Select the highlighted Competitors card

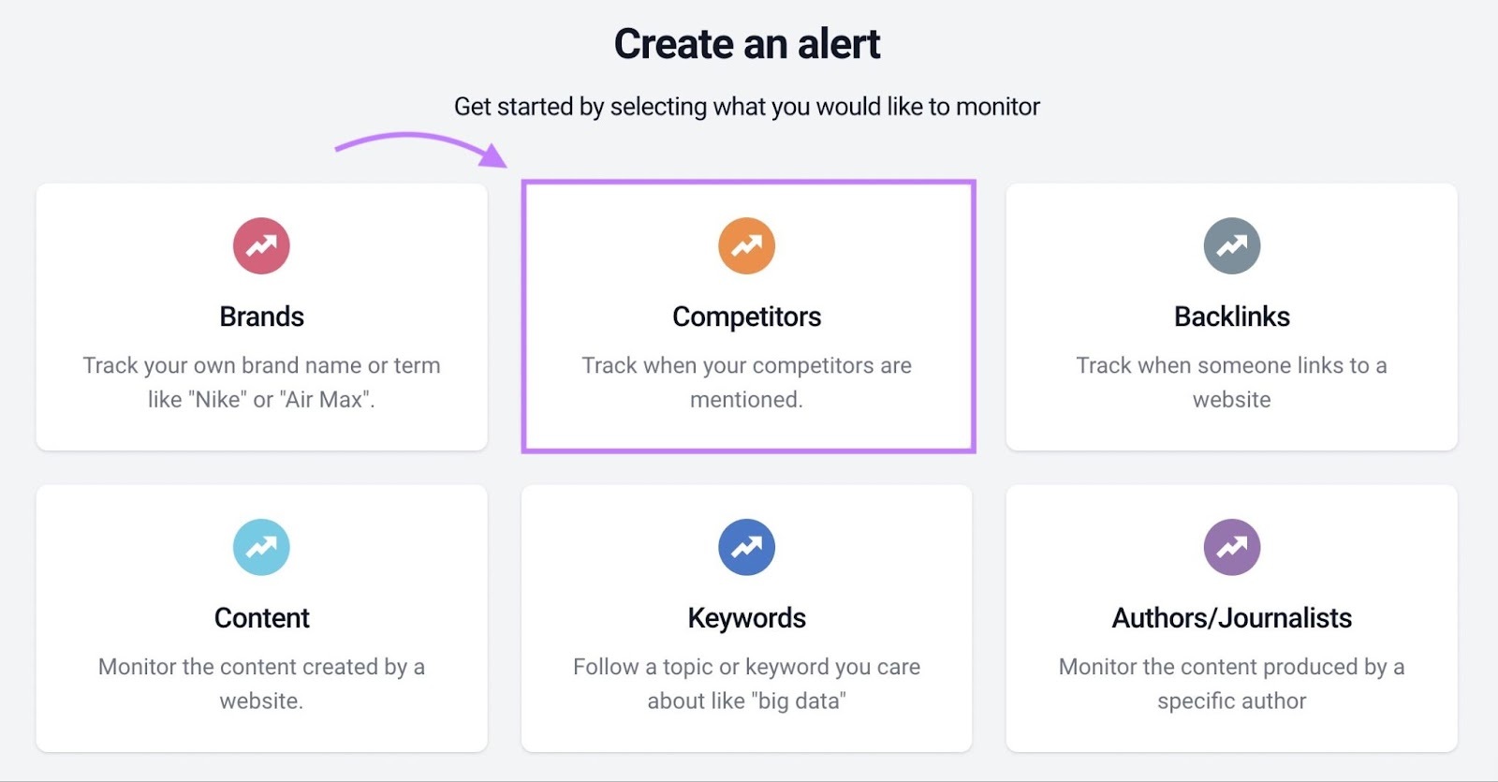coord(746,318)
